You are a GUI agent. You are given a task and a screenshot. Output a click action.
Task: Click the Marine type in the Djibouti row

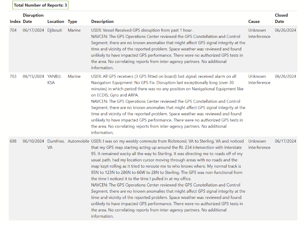pyautogui.click(x=74, y=30)
